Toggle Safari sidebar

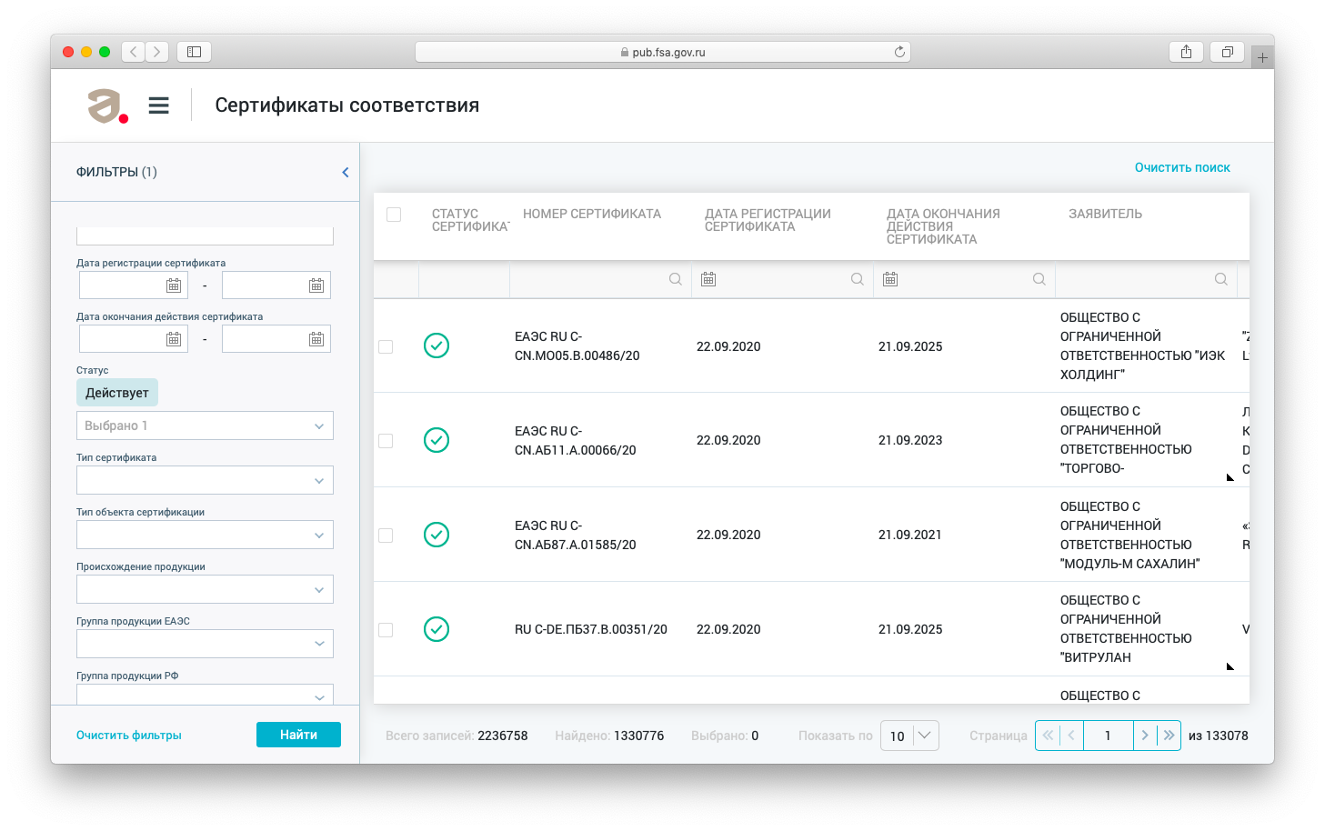[x=194, y=52]
